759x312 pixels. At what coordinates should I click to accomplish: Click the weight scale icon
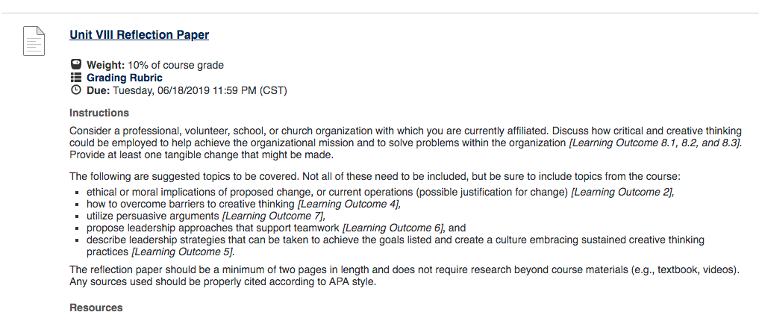(76, 64)
